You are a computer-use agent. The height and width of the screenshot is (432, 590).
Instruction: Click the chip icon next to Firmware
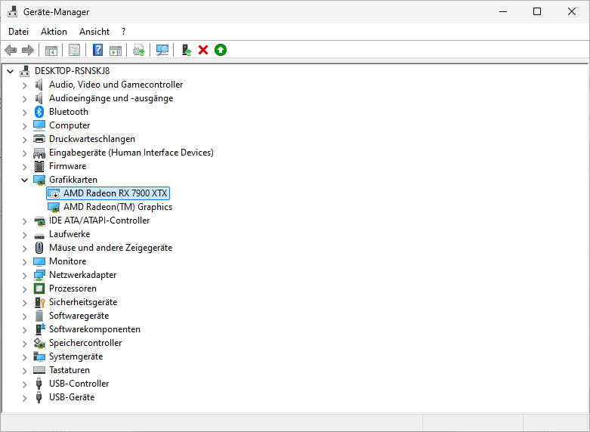(39, 166)
